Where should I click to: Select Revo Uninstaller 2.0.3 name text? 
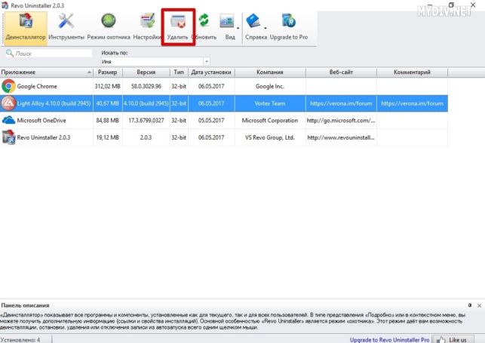click(44, 138)
